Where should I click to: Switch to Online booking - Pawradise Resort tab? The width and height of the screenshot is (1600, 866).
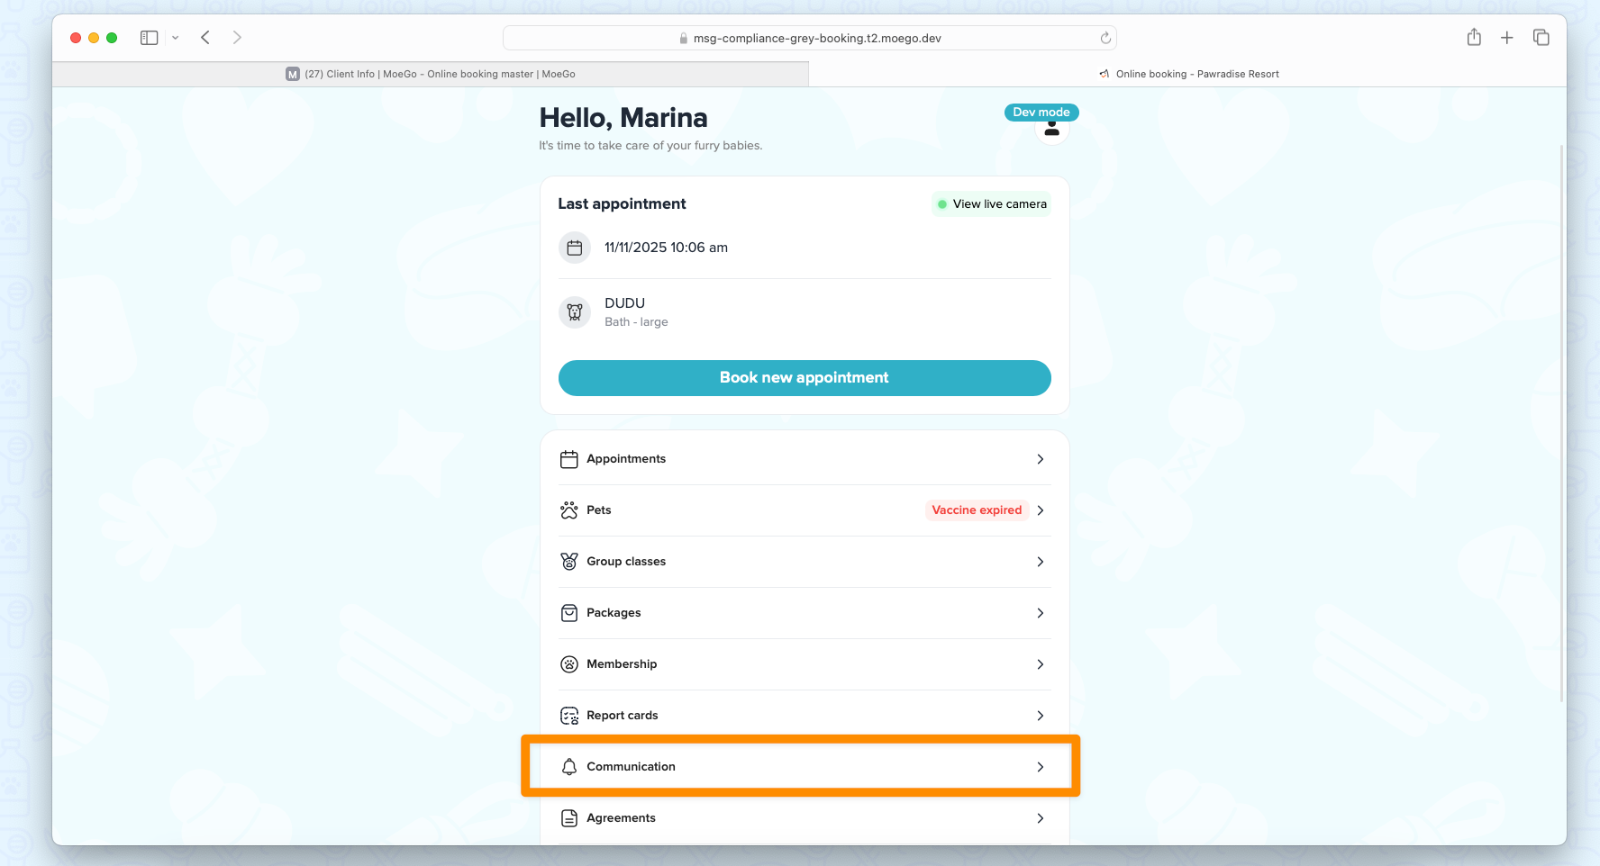(1187, 74)
